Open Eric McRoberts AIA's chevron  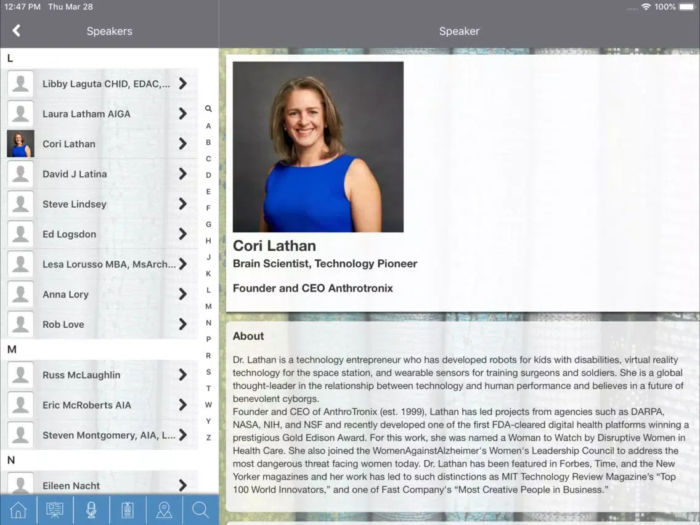tap(182, 405)
